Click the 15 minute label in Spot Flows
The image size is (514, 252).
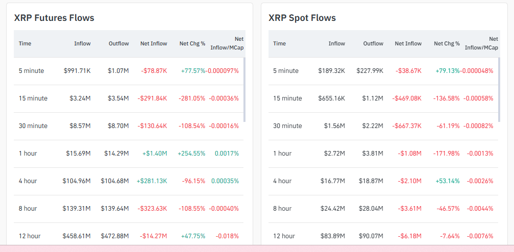tap(288, 98)
